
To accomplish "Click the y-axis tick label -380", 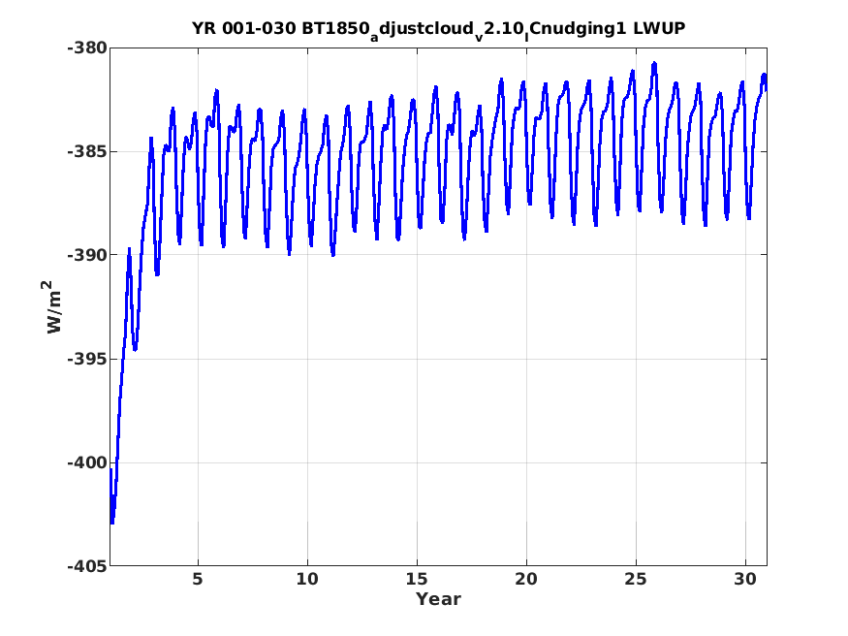I will (x=86, y=48).
